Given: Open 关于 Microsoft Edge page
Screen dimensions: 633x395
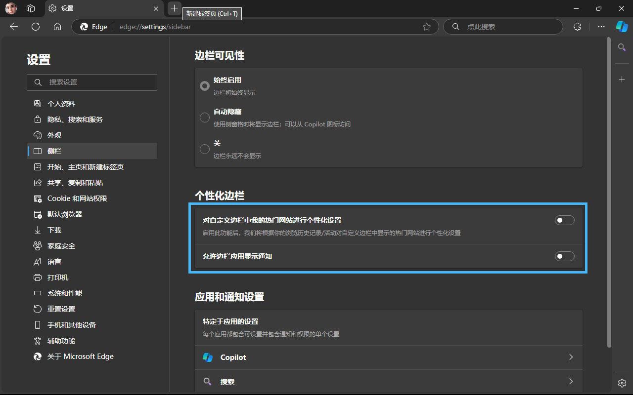Looking at the screenshot, I should click(80, 356).
